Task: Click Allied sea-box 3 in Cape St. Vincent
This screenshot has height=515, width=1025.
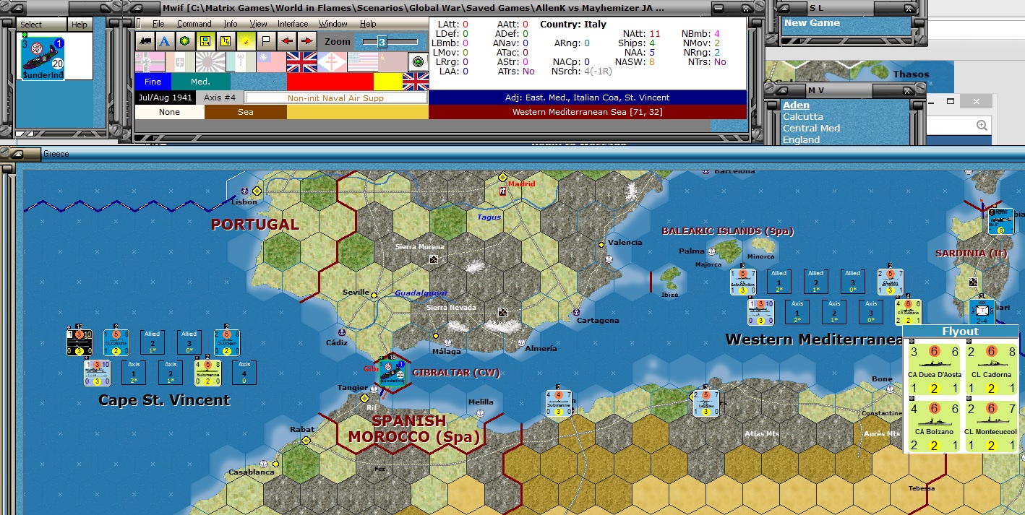Action: (189, 342)
